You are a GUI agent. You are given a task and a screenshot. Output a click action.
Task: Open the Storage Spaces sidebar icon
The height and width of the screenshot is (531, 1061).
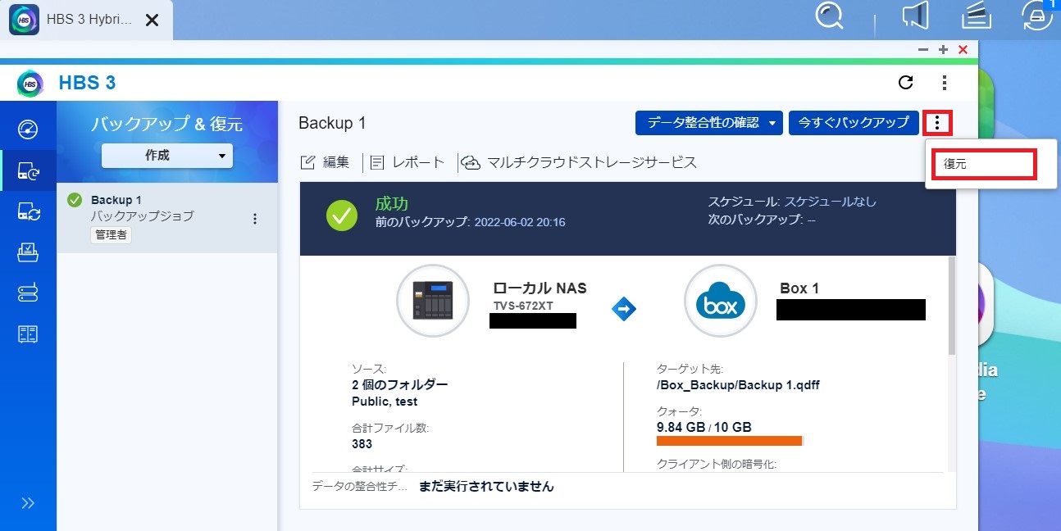click(x=28, y=293)
